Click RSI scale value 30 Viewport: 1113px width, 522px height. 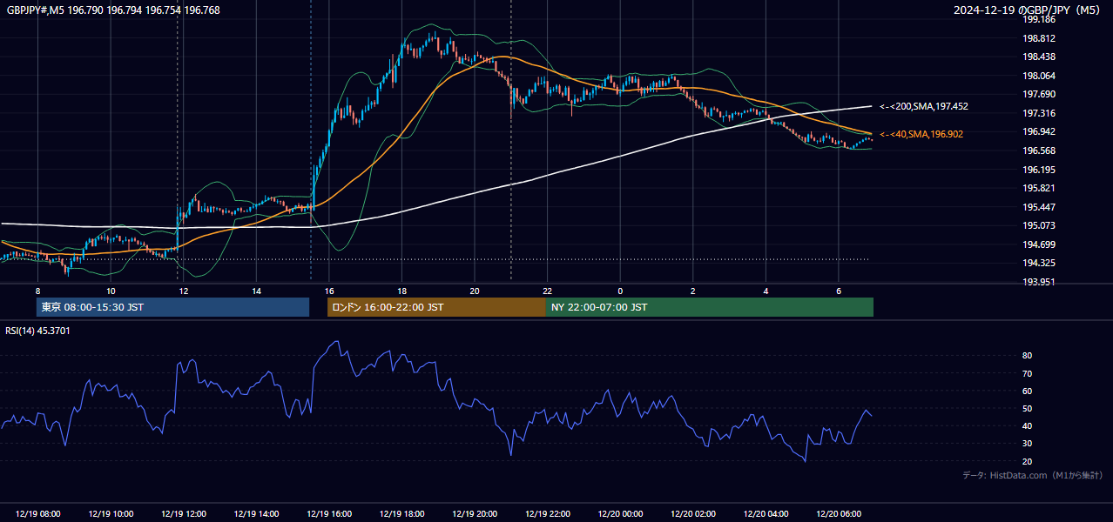coord(1028,444)
